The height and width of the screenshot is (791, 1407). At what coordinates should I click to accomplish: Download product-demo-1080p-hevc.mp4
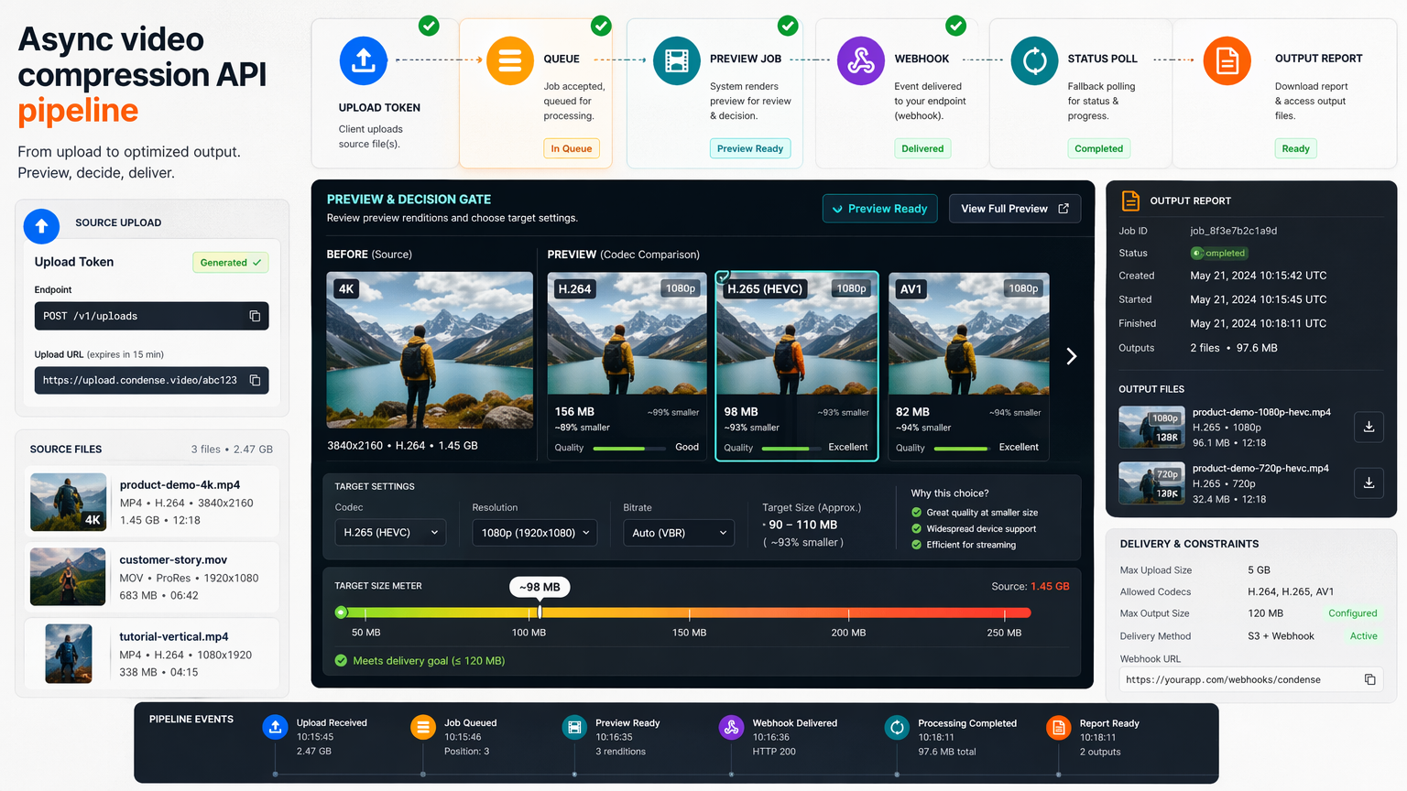point(1369,426)
